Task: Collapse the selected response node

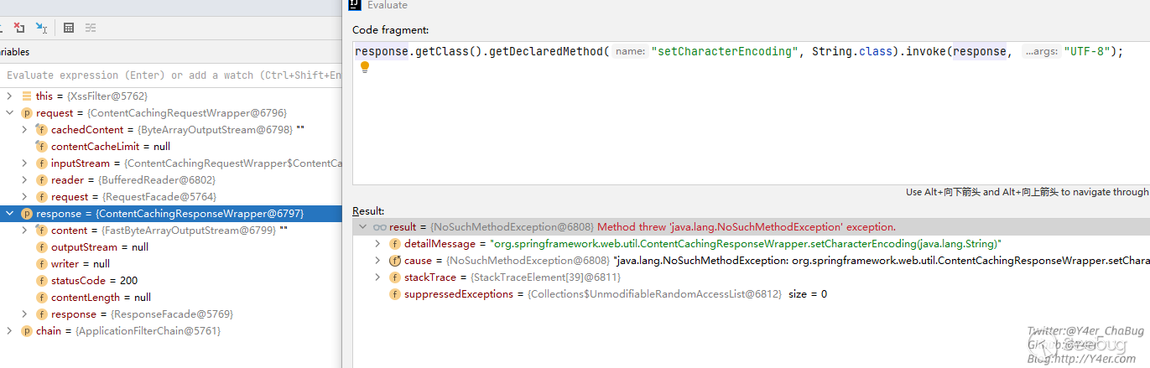Action: [x=10, y=214]
